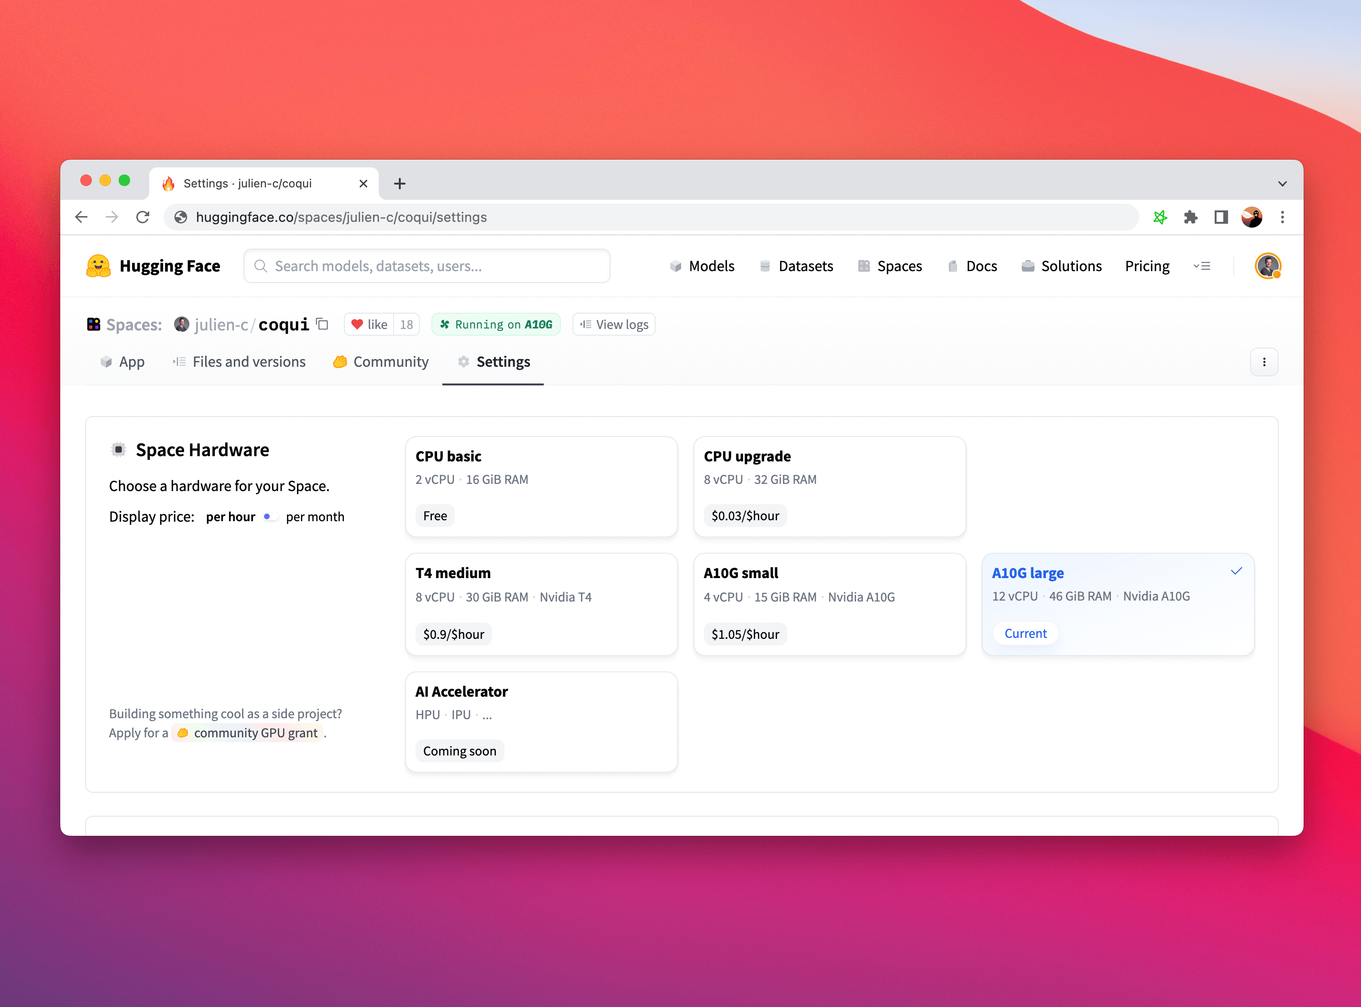This screenshot has height=1007, width=1361.
Task: Select the CPU basic hardware option
Action: coord(540,486)
